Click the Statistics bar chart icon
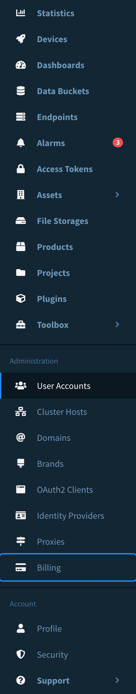The image size is (136, 694). [21, 13]
